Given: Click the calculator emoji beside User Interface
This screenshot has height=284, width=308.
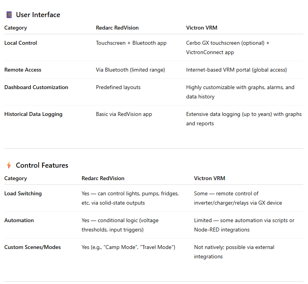Looking at the screenshot, I should (x=9, y=15).
